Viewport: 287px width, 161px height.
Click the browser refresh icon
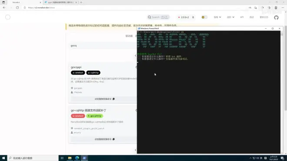pyautogui.click(x=17, y=8)
